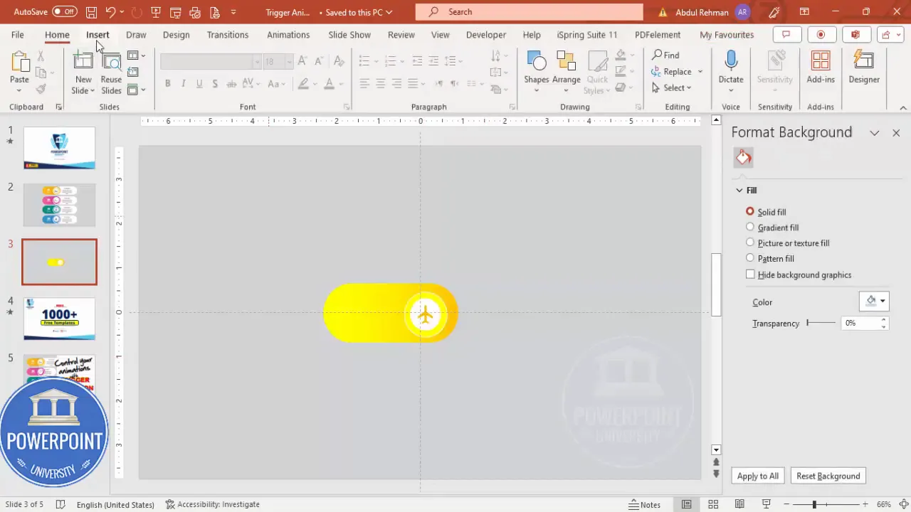This screenshot has width=911, height=512.
Task: Click the Dictate microphone icon
Action: point(731,62)
